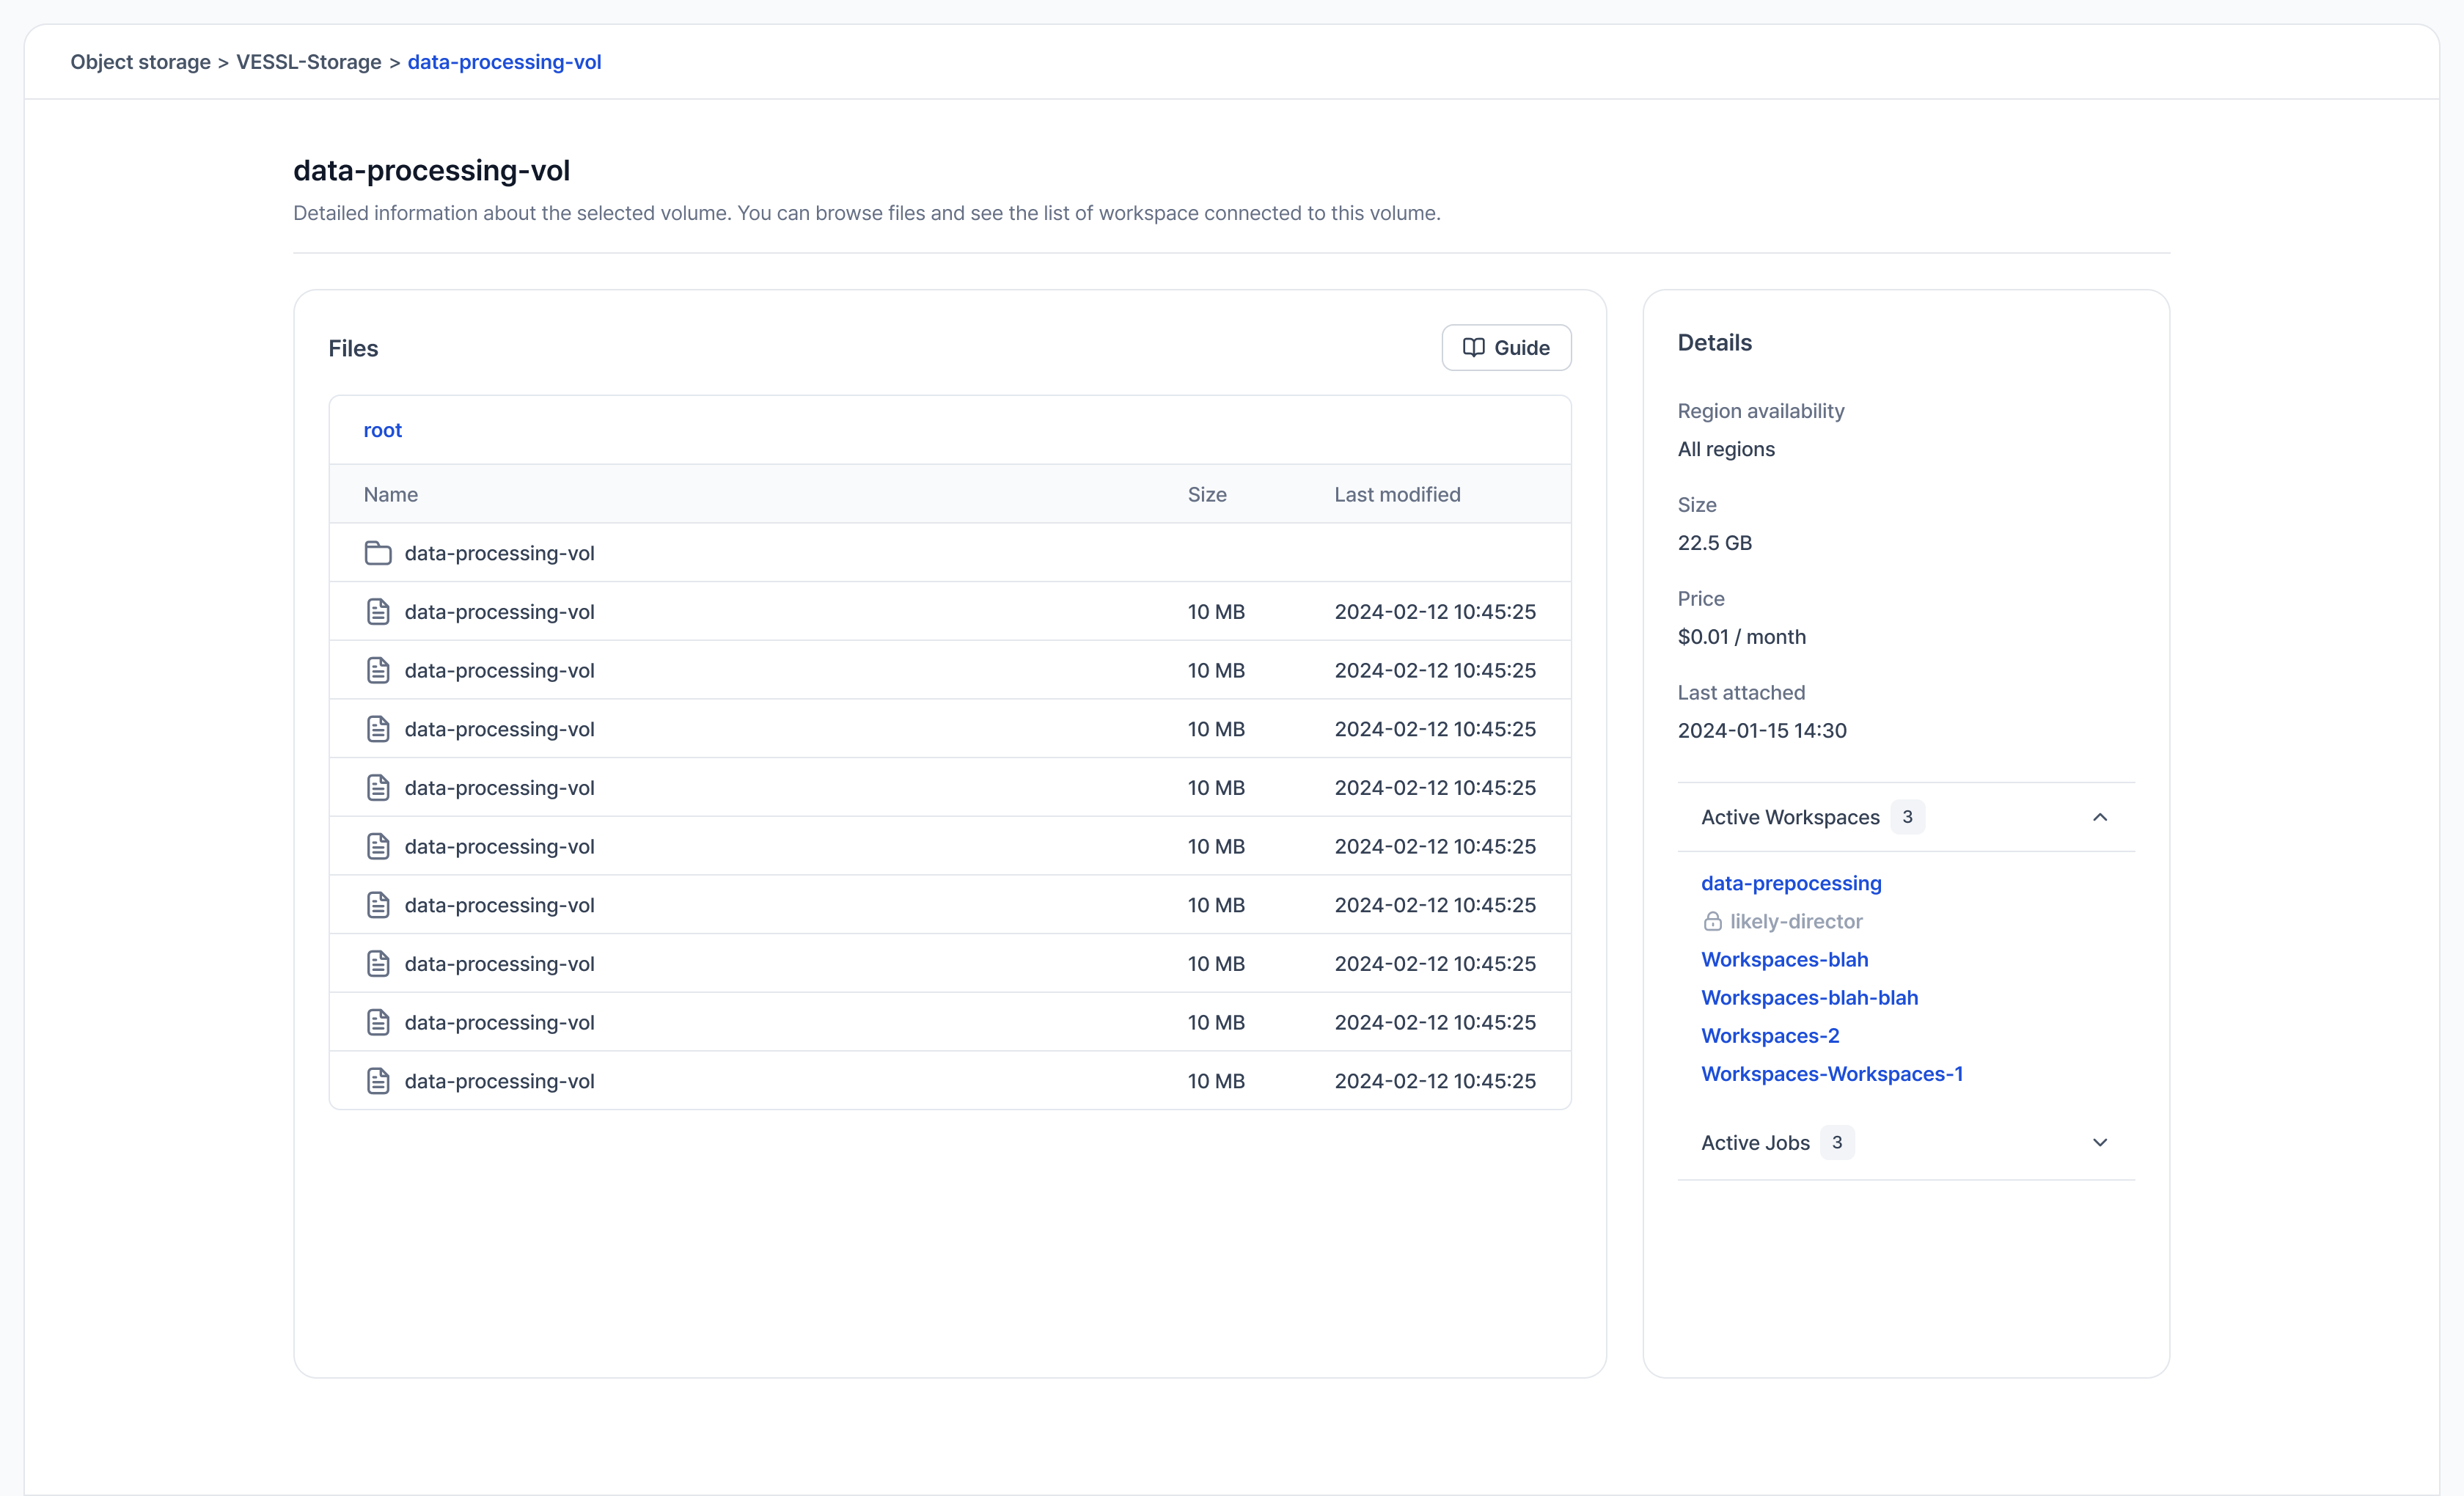Screen dimensions: 2464x1496
Task: Open Workspaces-2 workspace link
Action: 1770,1035
